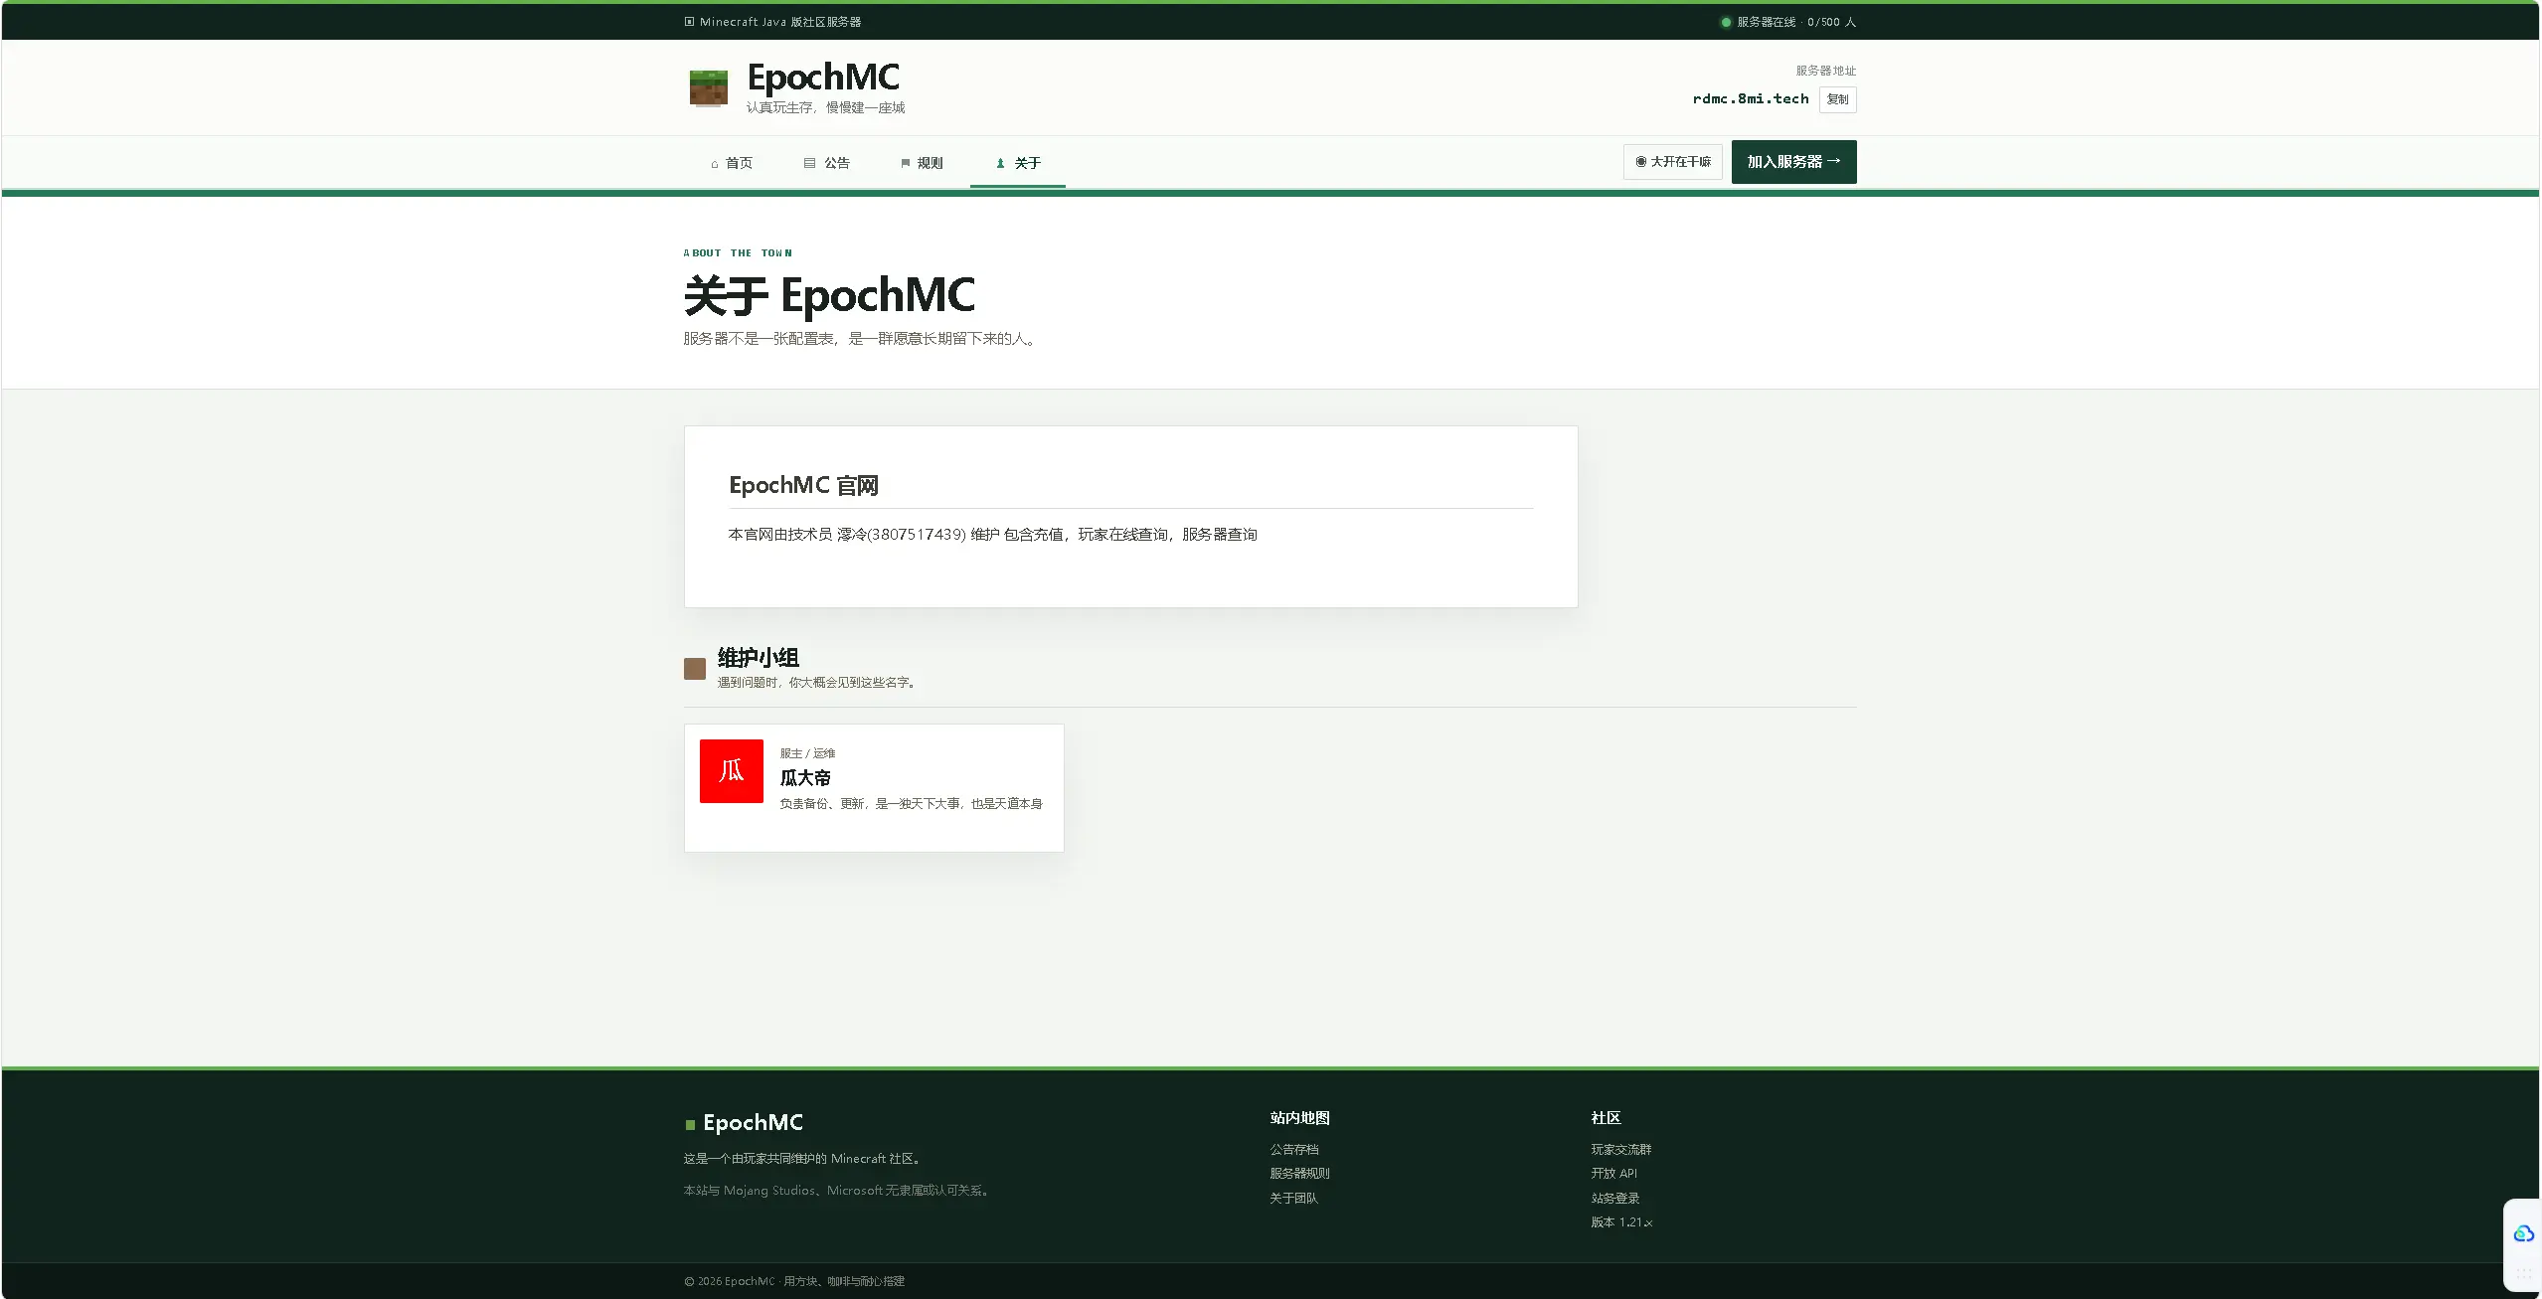The width and height of the screenshot is (2542, 1299).
Task: Click the cloud icon floating widget
Action: [x=2523, y=1234]
